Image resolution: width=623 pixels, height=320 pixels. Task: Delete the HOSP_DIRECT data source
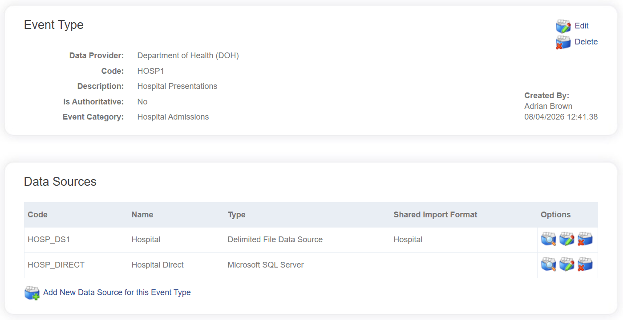585,265
